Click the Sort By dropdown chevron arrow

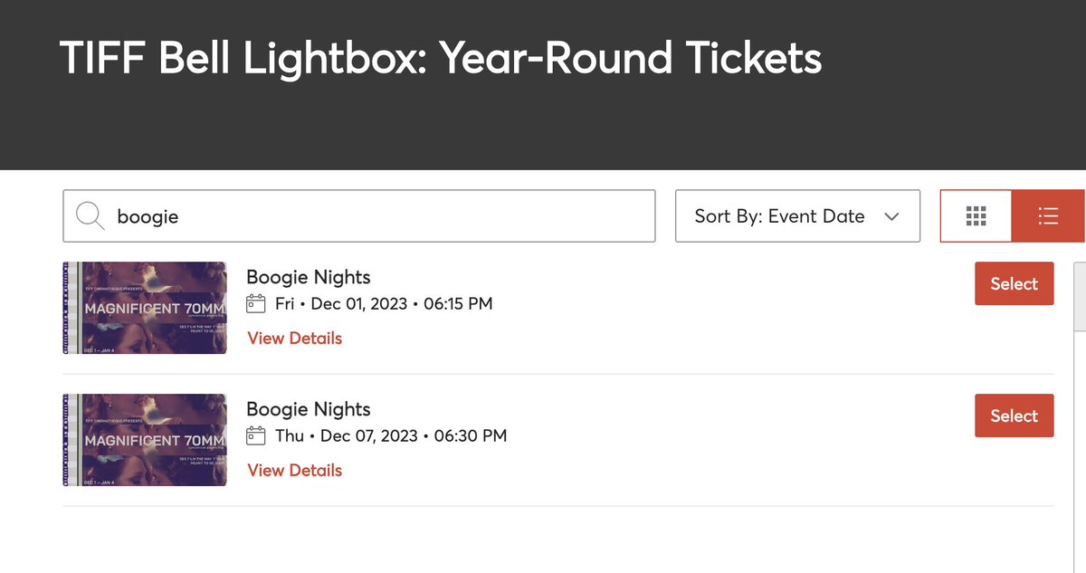tap(891, 217)
